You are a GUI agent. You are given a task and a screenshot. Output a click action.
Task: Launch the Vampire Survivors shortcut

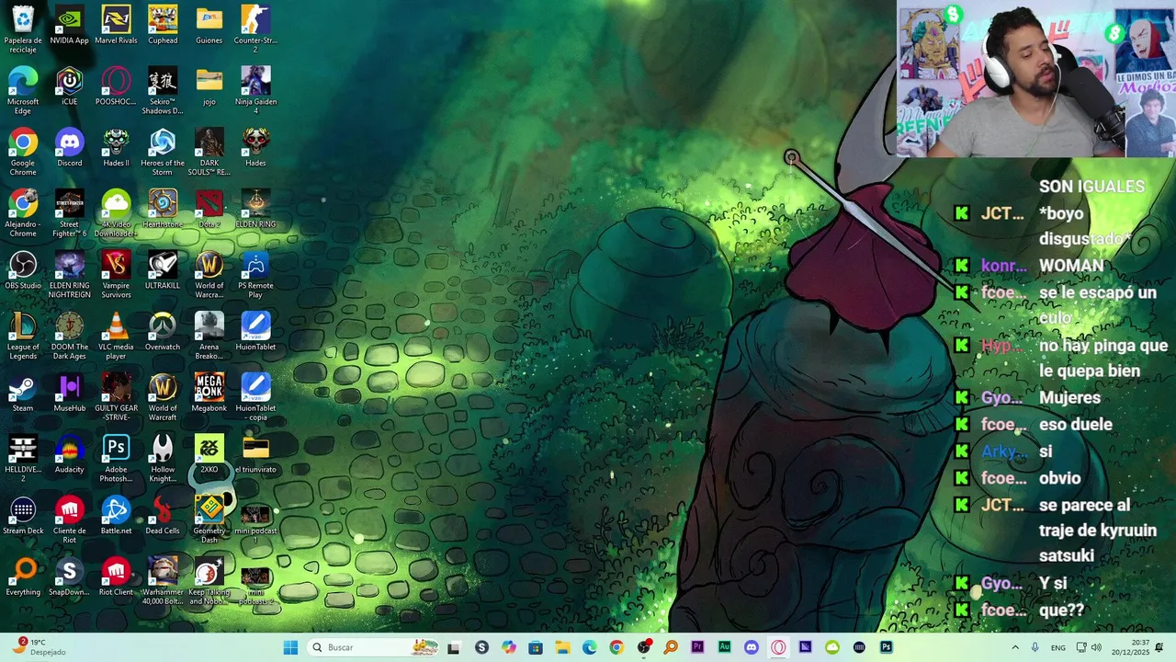(116, 274)
